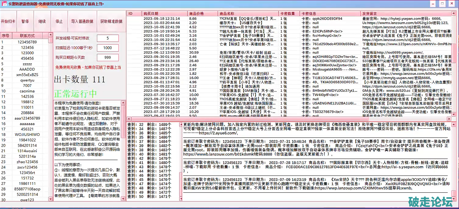Select contact row WOJIUSHIWO
The width and height of the screenshot is (459, 209).
click(x=27, y=135)
